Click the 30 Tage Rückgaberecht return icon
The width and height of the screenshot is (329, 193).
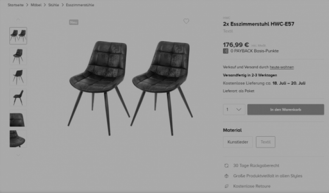click(x=226, y=166)
